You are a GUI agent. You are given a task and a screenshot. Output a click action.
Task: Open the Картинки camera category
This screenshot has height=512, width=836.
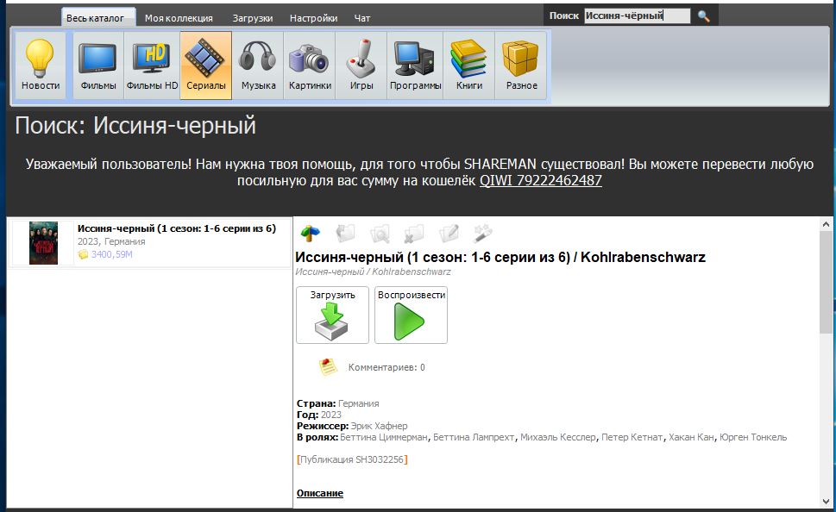310,65
